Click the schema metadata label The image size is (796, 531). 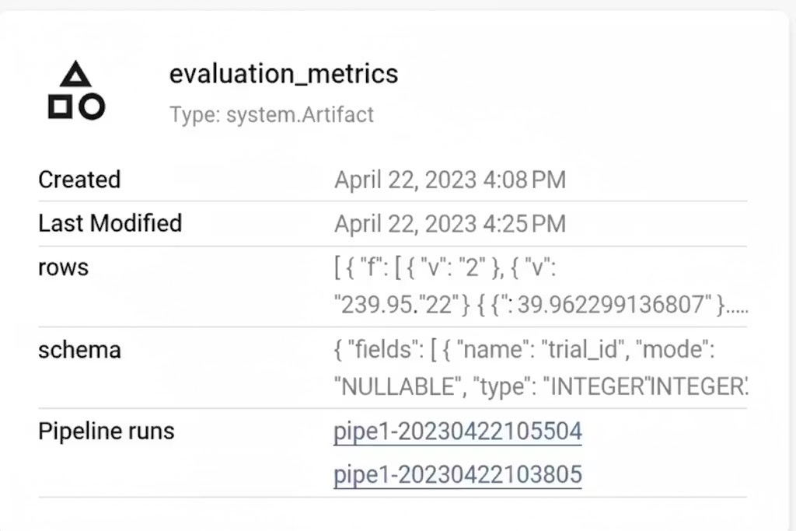point(79,350)
